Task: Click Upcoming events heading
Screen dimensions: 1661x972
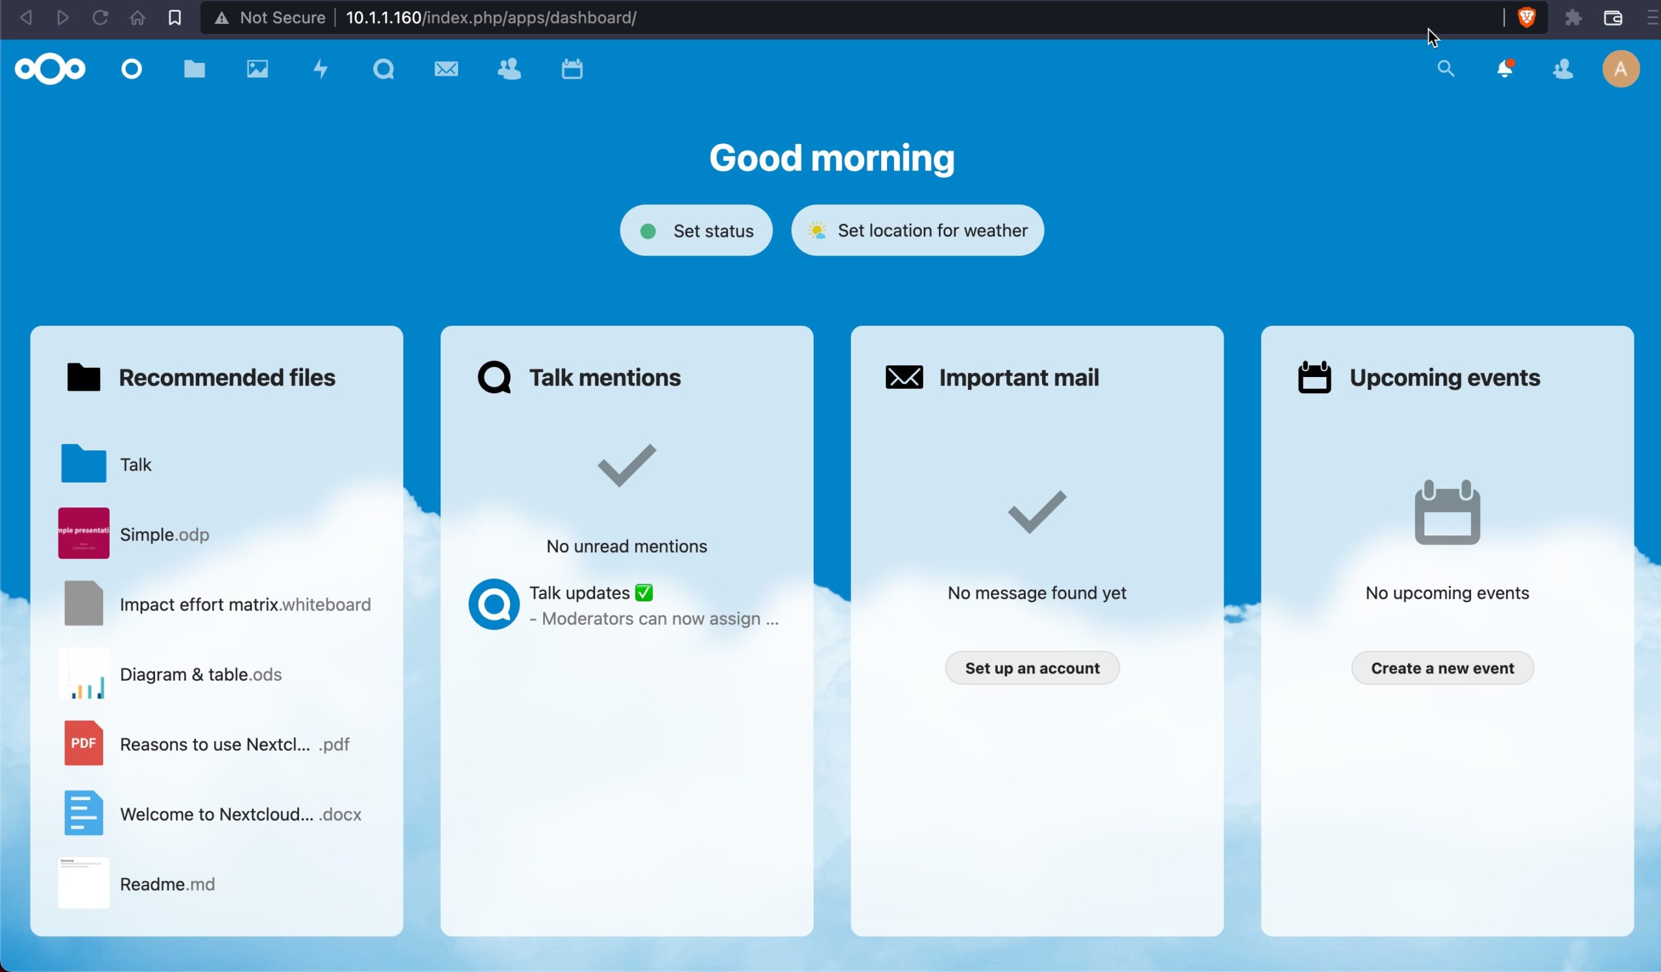Action: (1445, 378)
